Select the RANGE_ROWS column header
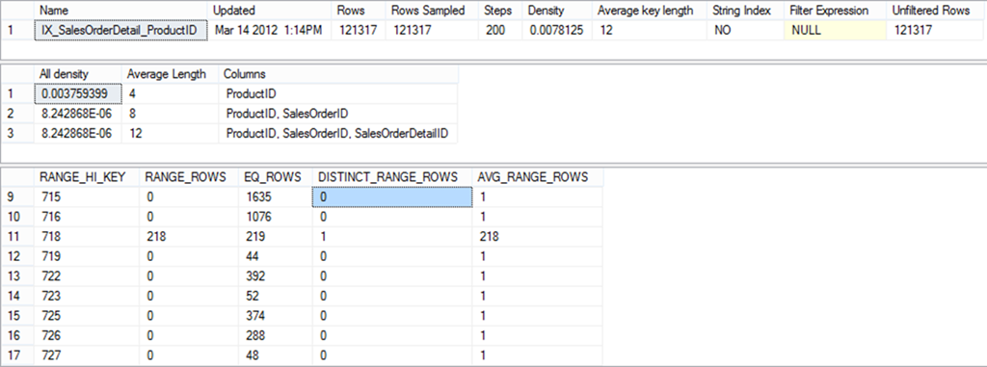Viewport: 987px width, 367px height. (190, 177)
